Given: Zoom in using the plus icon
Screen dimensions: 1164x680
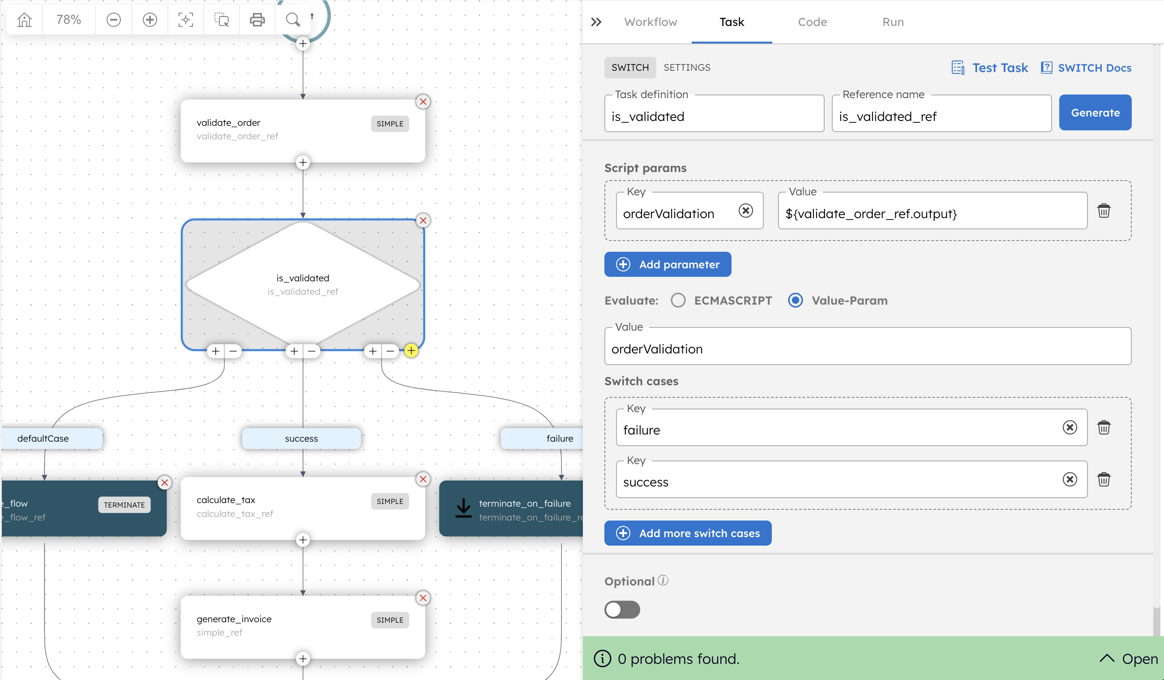Looking at the screenshot, I should click(149, 19).
